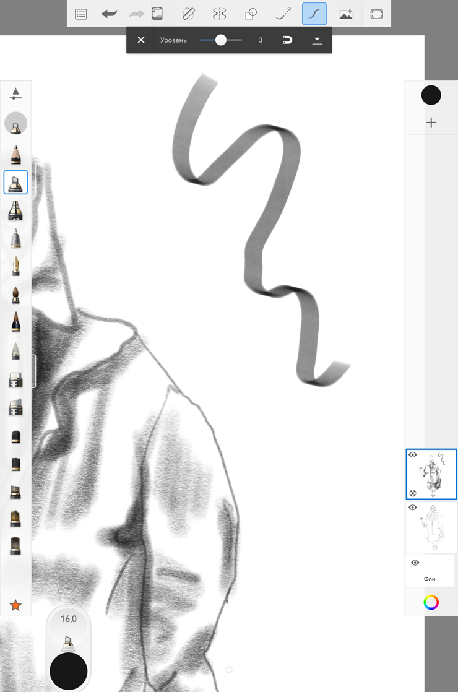
Task: Toggle visibility of the Фон layer
Action: (415, 563)
